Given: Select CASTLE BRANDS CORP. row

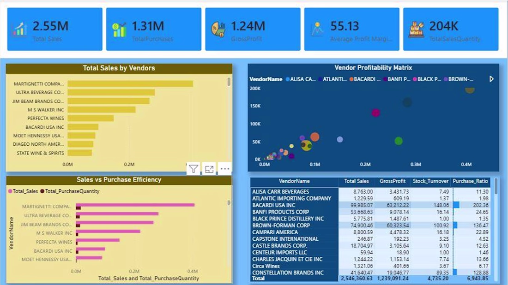Looking at the screenshot, I should coord(370,245).
